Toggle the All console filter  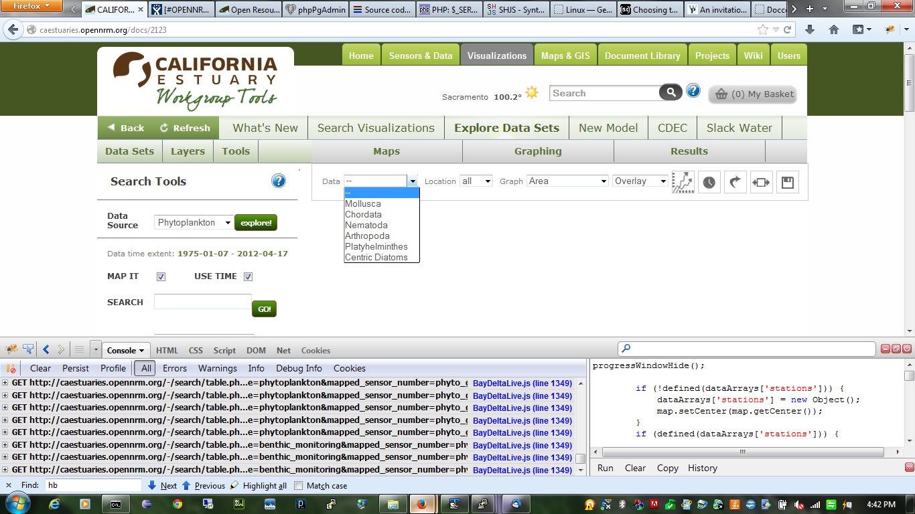[x=146, y=368]
